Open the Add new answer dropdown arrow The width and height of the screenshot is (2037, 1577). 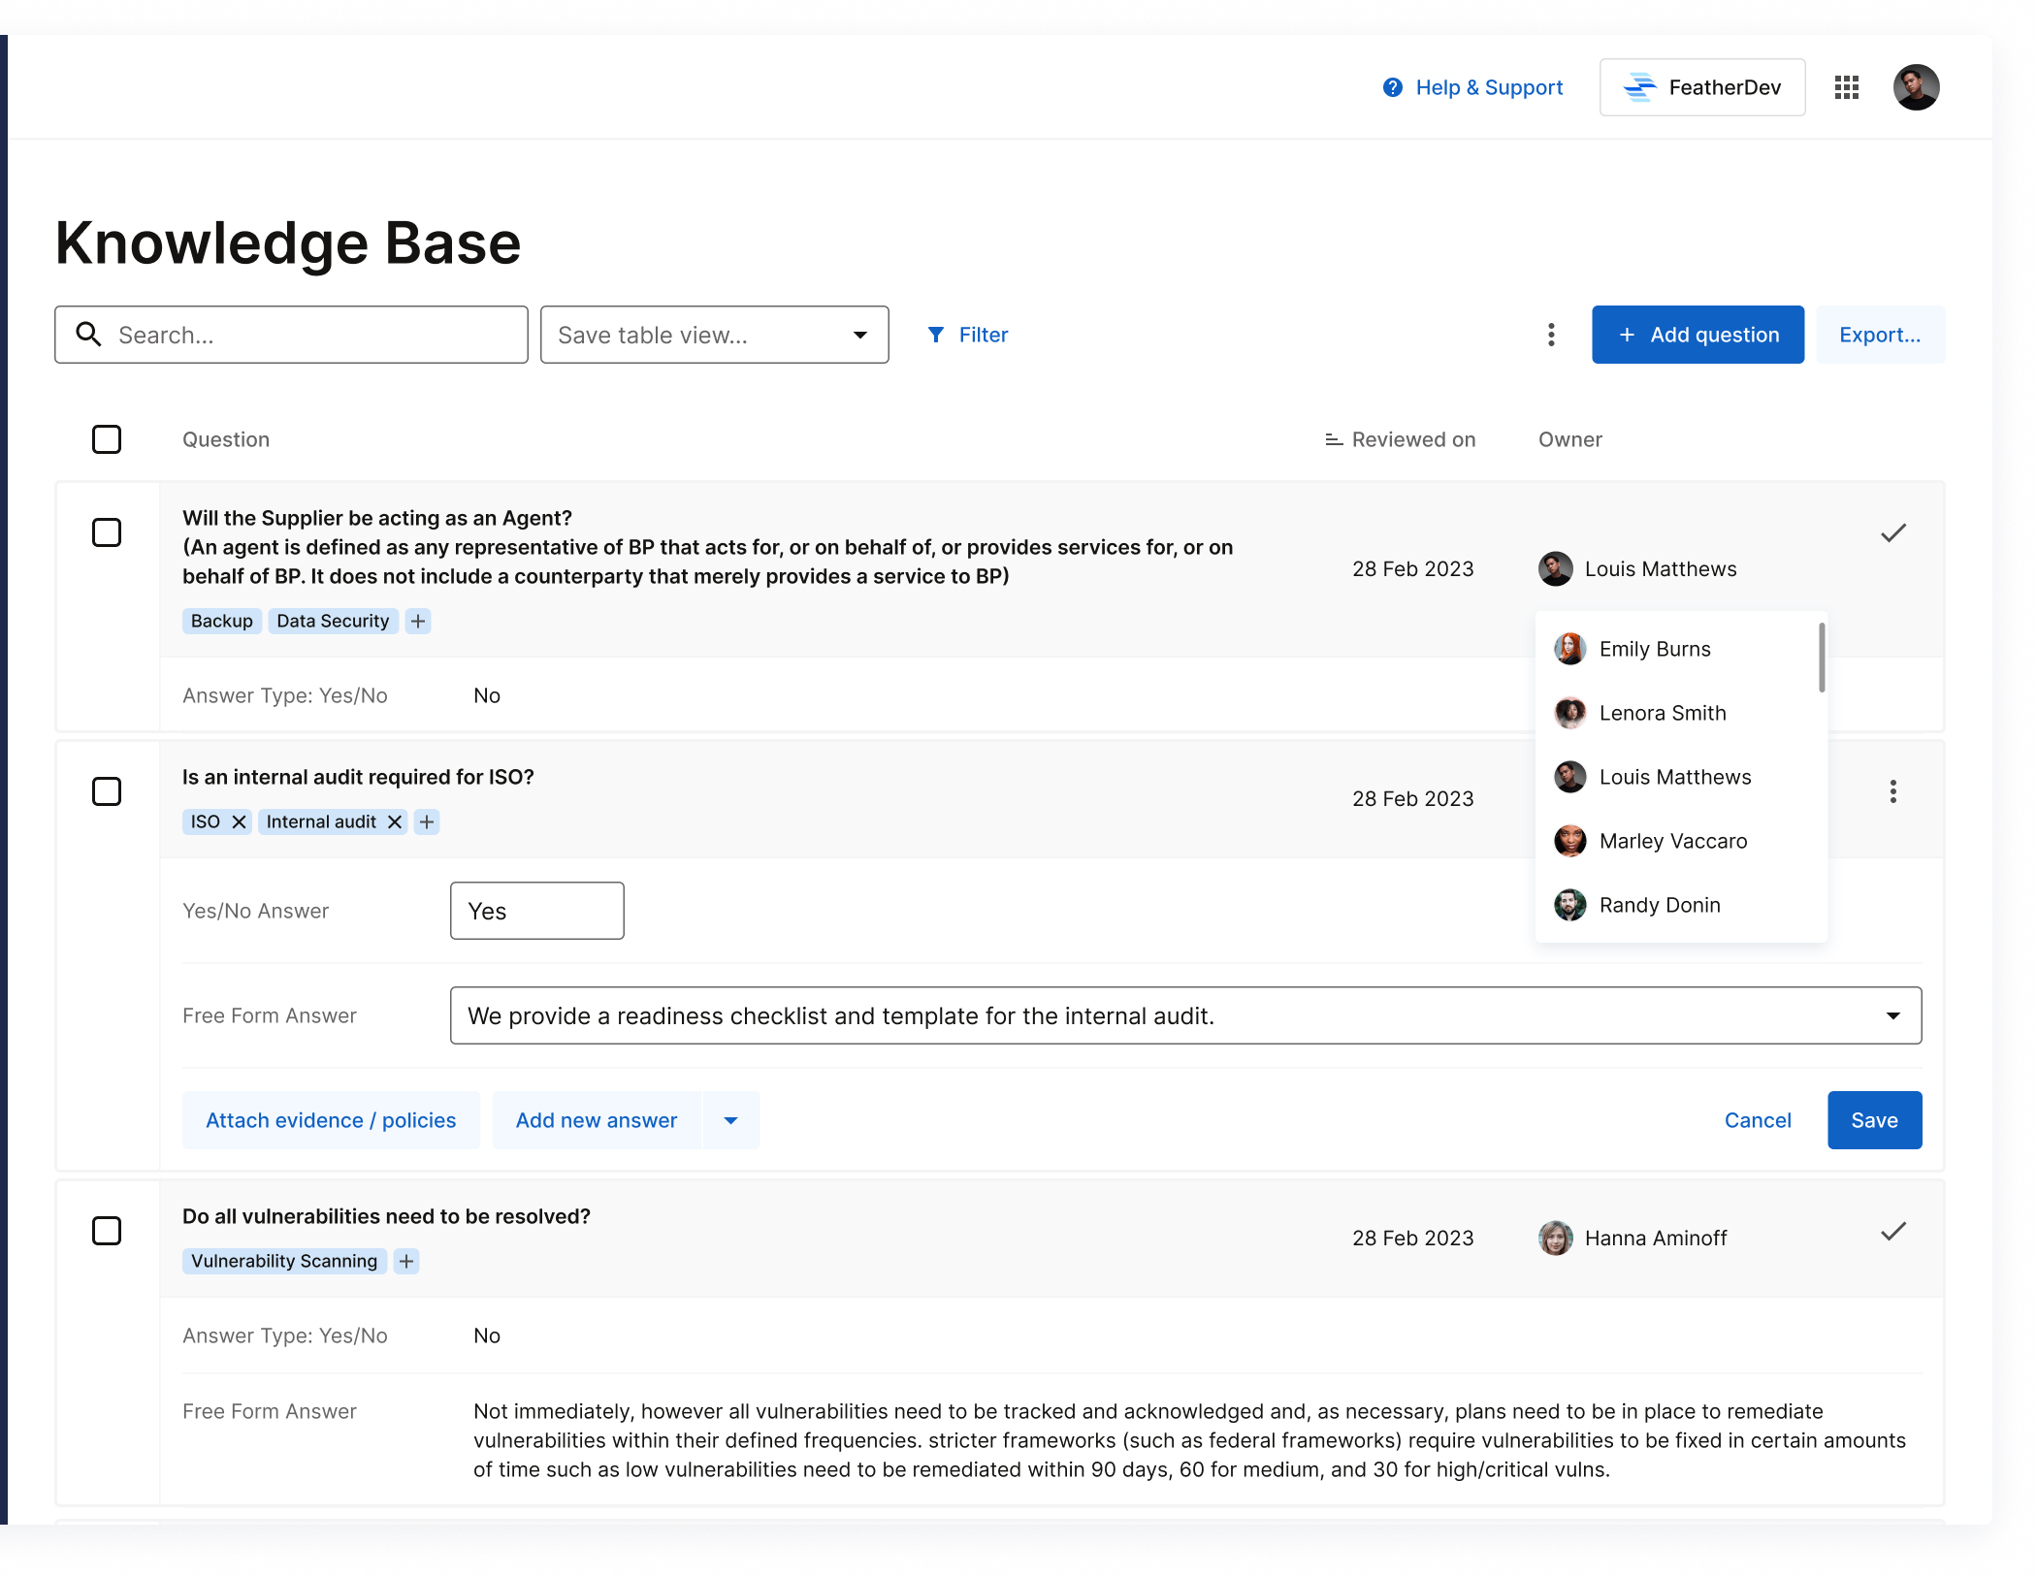point(730,1120)
